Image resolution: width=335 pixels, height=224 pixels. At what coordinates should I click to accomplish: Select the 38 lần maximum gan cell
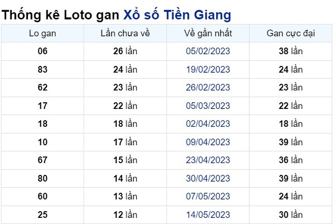[x=290, y=51]
